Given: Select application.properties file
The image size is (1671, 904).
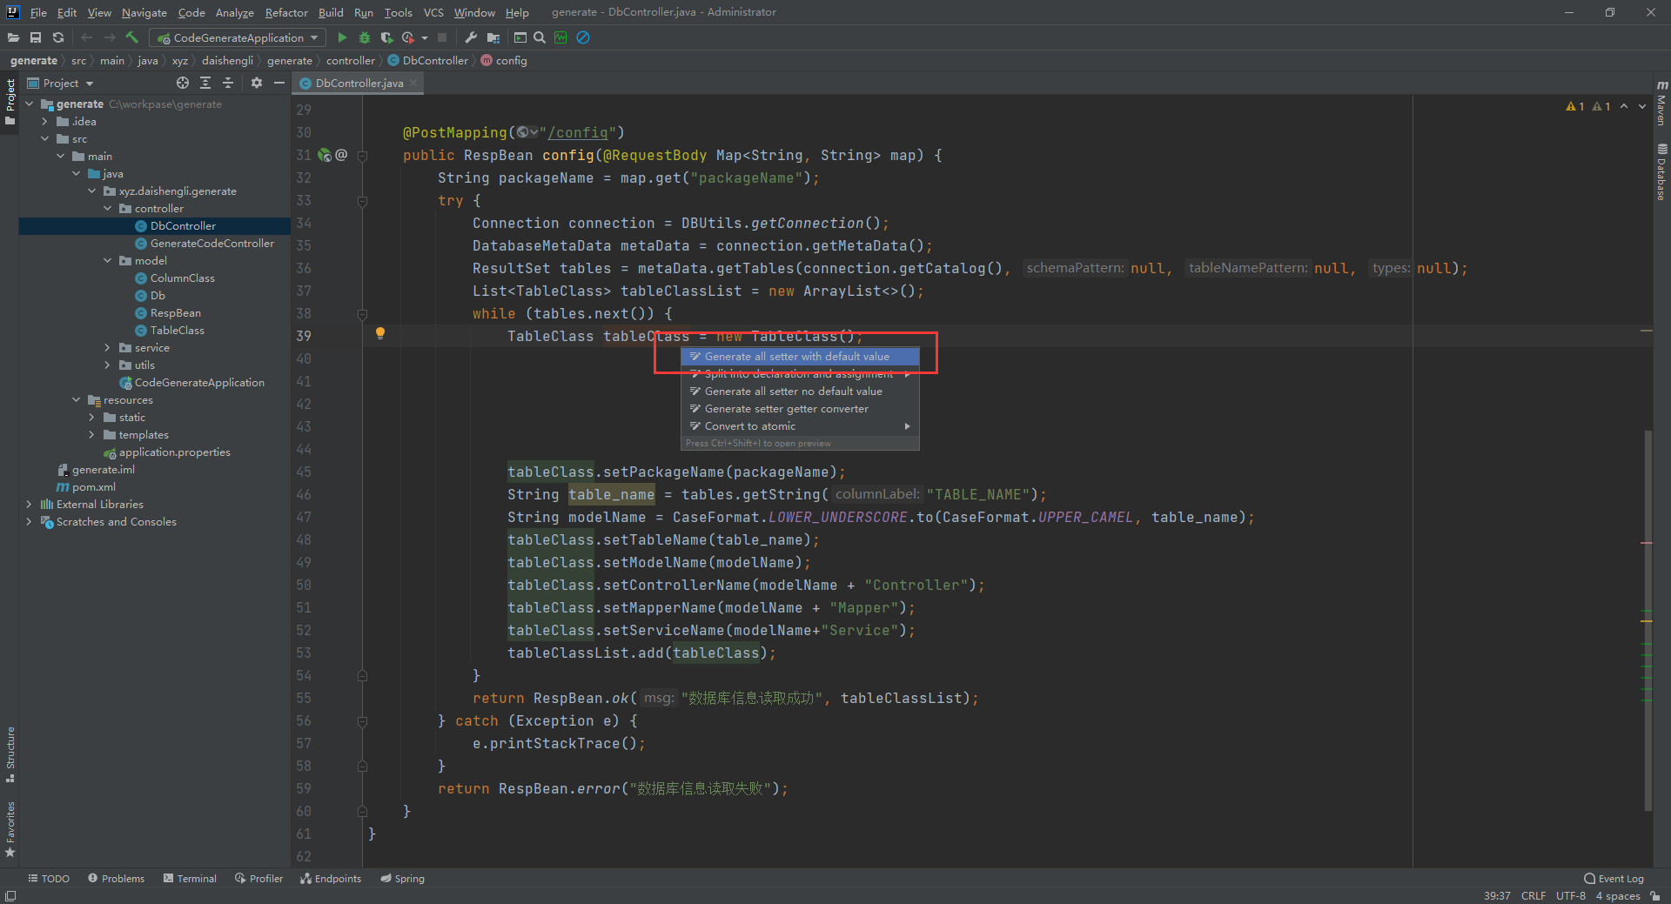Looking at the screenshot, I should pyautogui.click(x=174, y=452).
